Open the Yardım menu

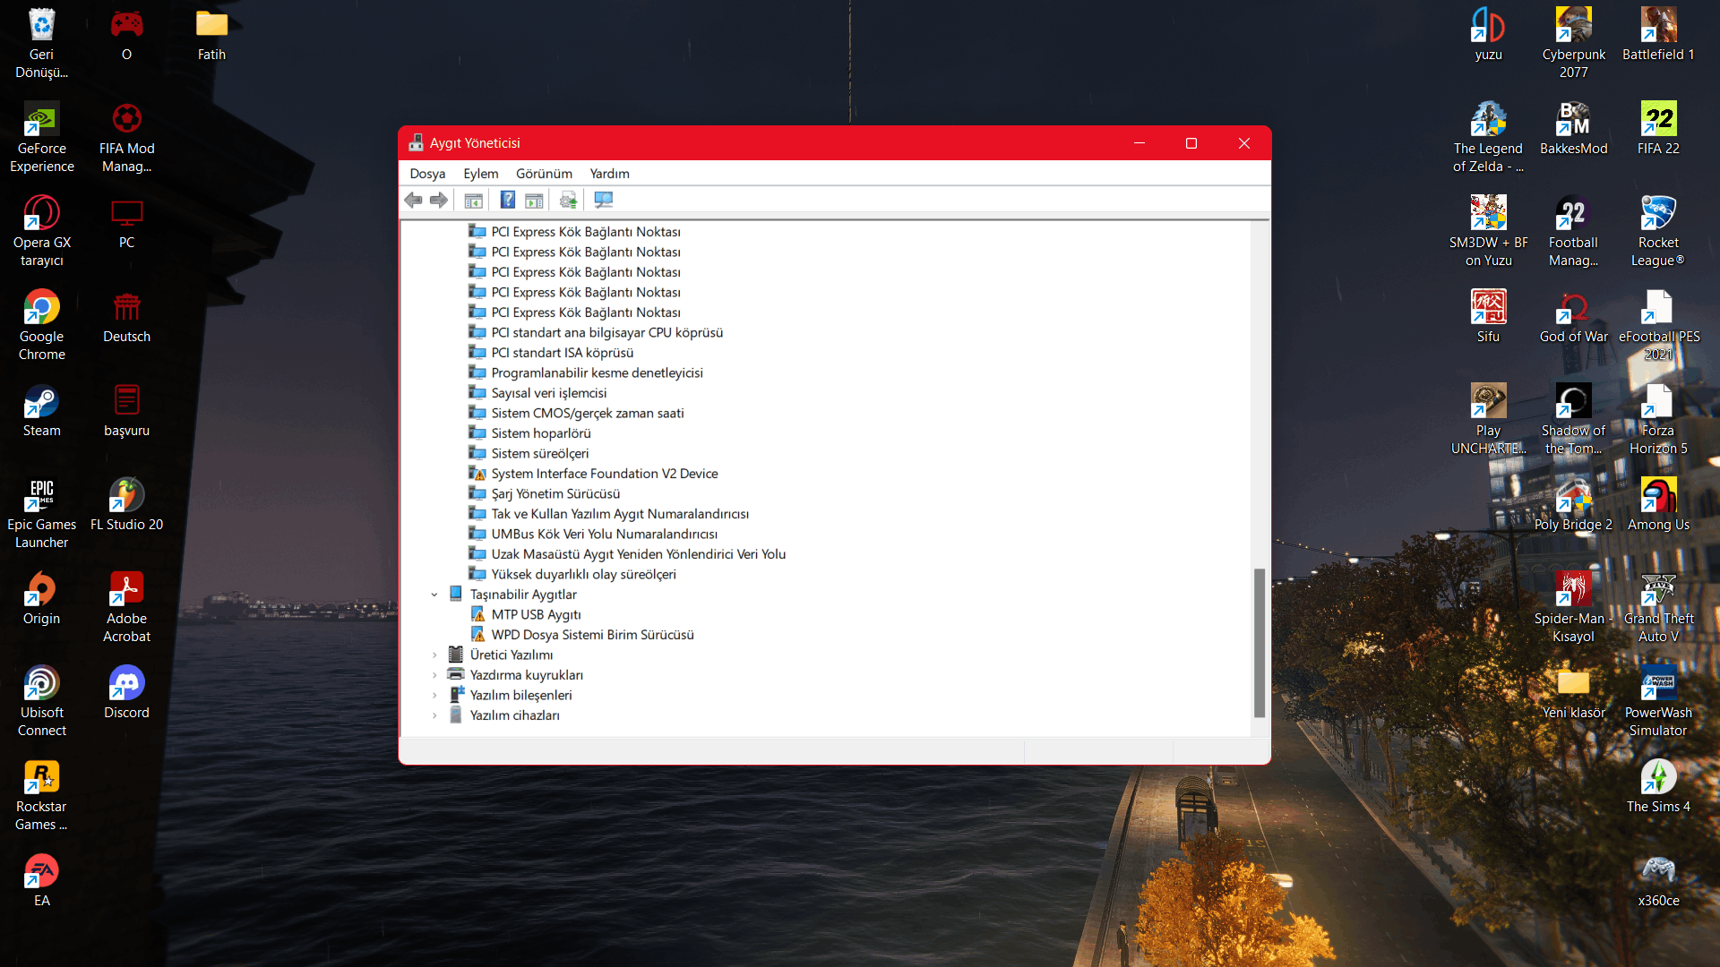(609, 174)
